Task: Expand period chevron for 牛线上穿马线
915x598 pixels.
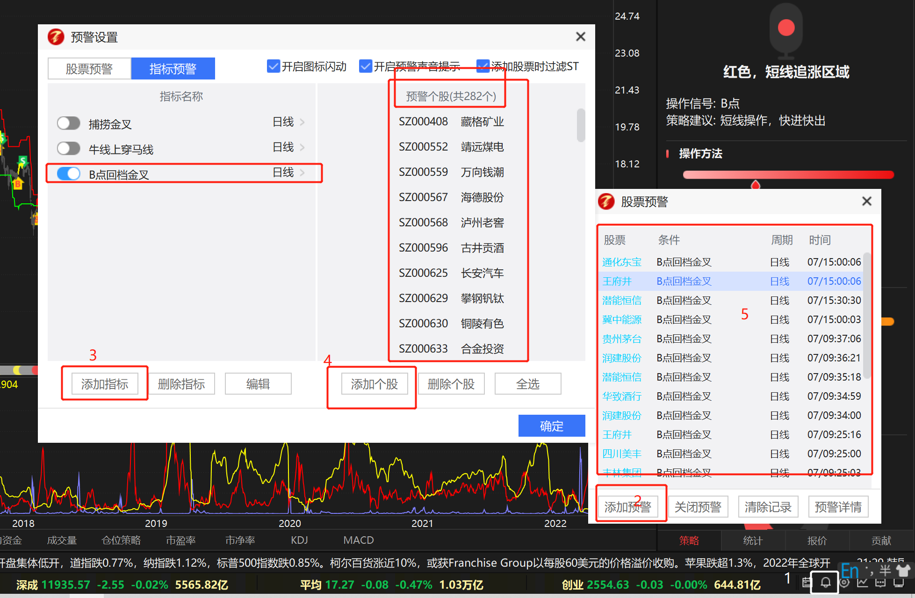Action: tap(302, 147)
